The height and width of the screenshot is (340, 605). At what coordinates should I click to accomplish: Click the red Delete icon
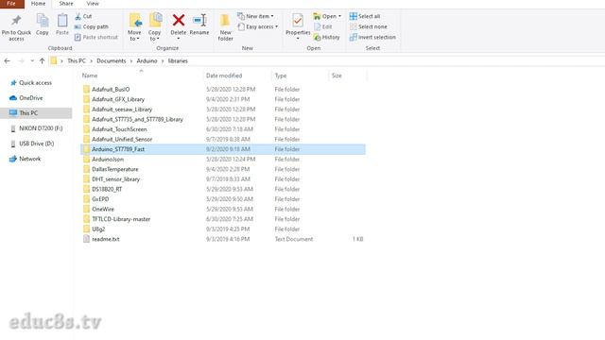[x=179, y=20]
